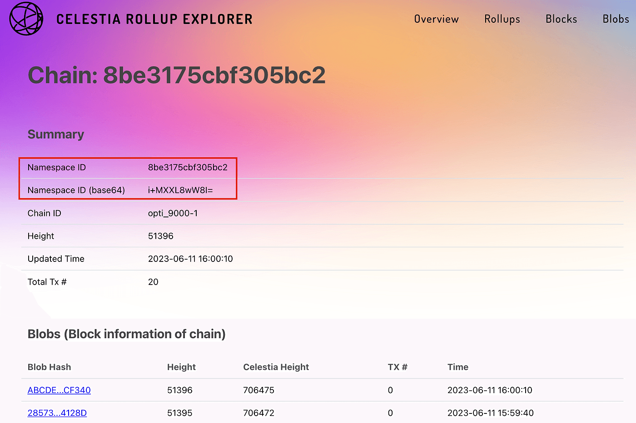Select the Blobs (Block information of chain) heading
The image size is (636, 423).
pyautogui.click(x=127, y=334)
